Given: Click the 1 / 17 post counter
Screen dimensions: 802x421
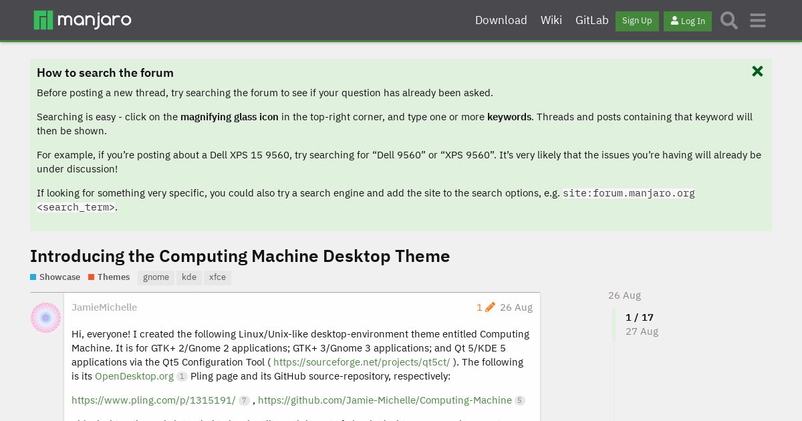Looking at the screenshot, I should (640, 317).
